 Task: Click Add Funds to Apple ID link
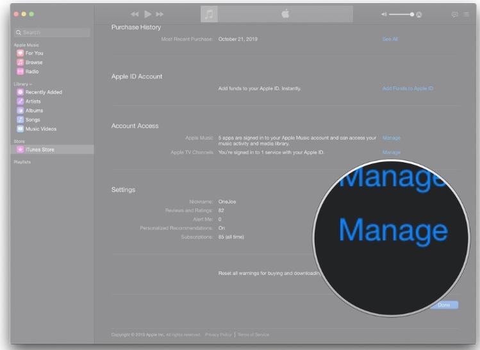(x=408, y=88)
